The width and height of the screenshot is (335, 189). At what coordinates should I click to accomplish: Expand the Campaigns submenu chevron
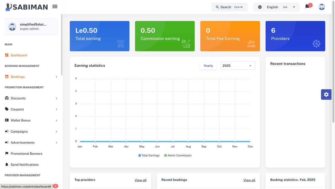[x=57, y=132]
